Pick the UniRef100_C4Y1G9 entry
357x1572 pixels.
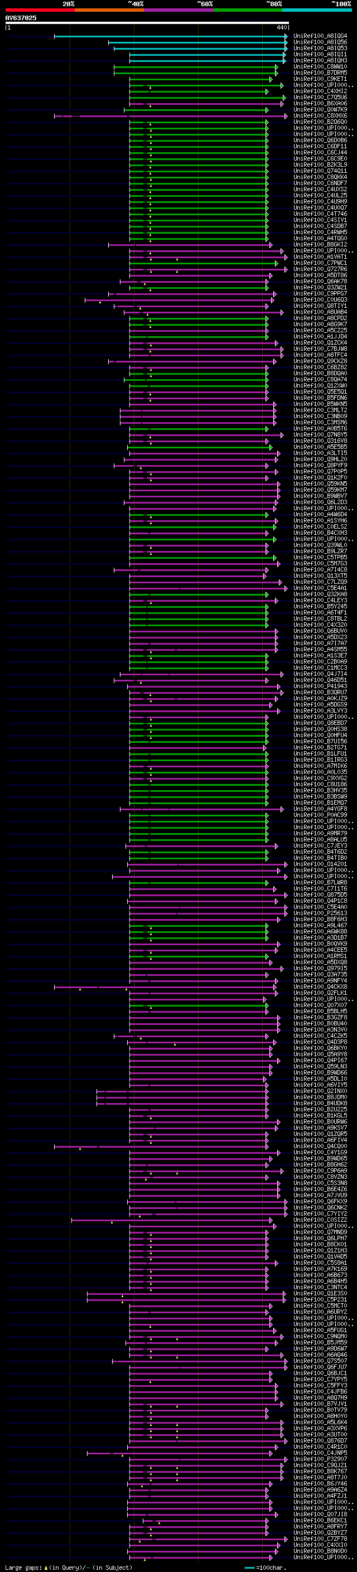(320, 1153)
